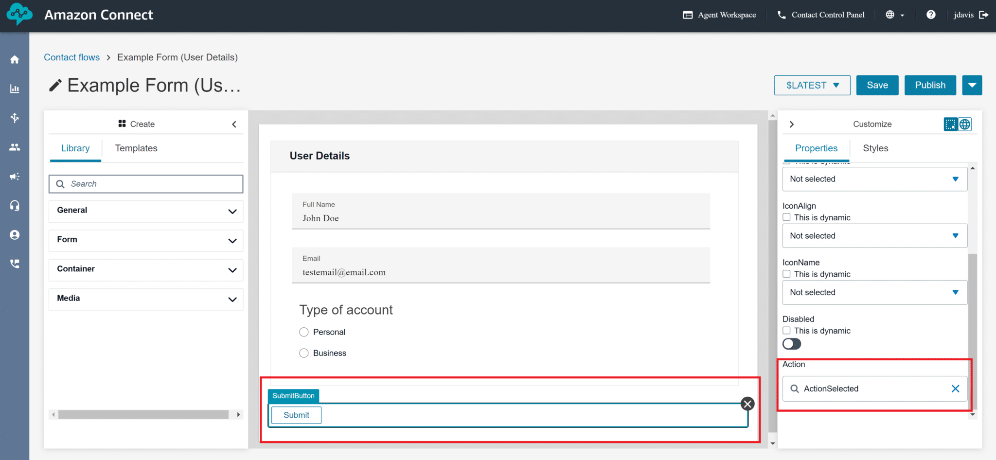Screen dimensions: 996x460
Task: Open the Contact flows breadcrumb link
Action: coord(71,57)
